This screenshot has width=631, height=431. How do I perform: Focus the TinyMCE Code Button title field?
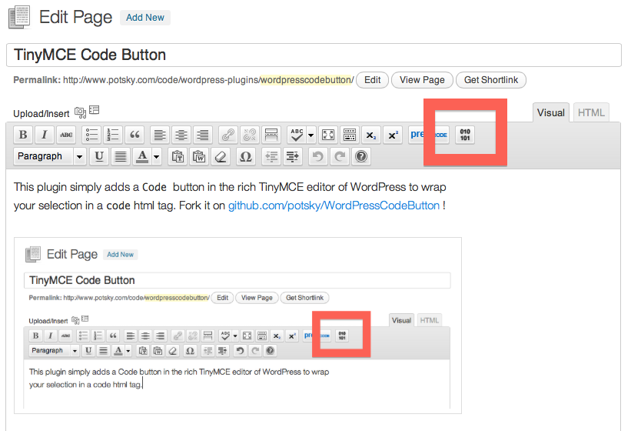click(314, 55)
